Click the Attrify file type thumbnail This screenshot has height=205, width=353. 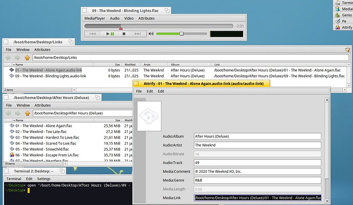tap(149, 116)
